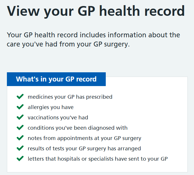
Task: Click the "vaccinations you've had" list item
Action: pos(58,118)
